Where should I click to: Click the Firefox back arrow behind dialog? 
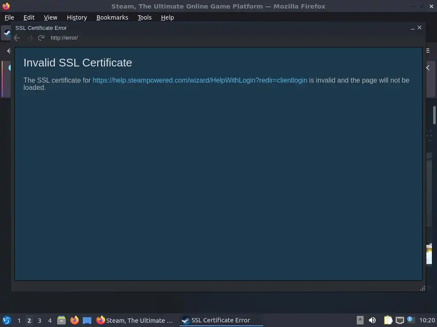point(9,51)
